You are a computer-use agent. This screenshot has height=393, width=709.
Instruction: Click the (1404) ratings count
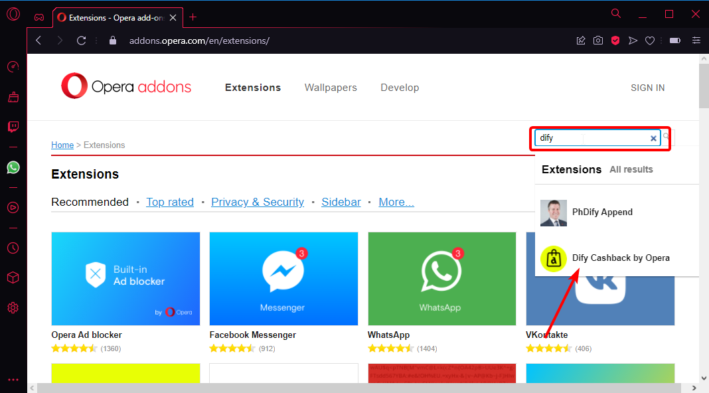coord(427,349)
